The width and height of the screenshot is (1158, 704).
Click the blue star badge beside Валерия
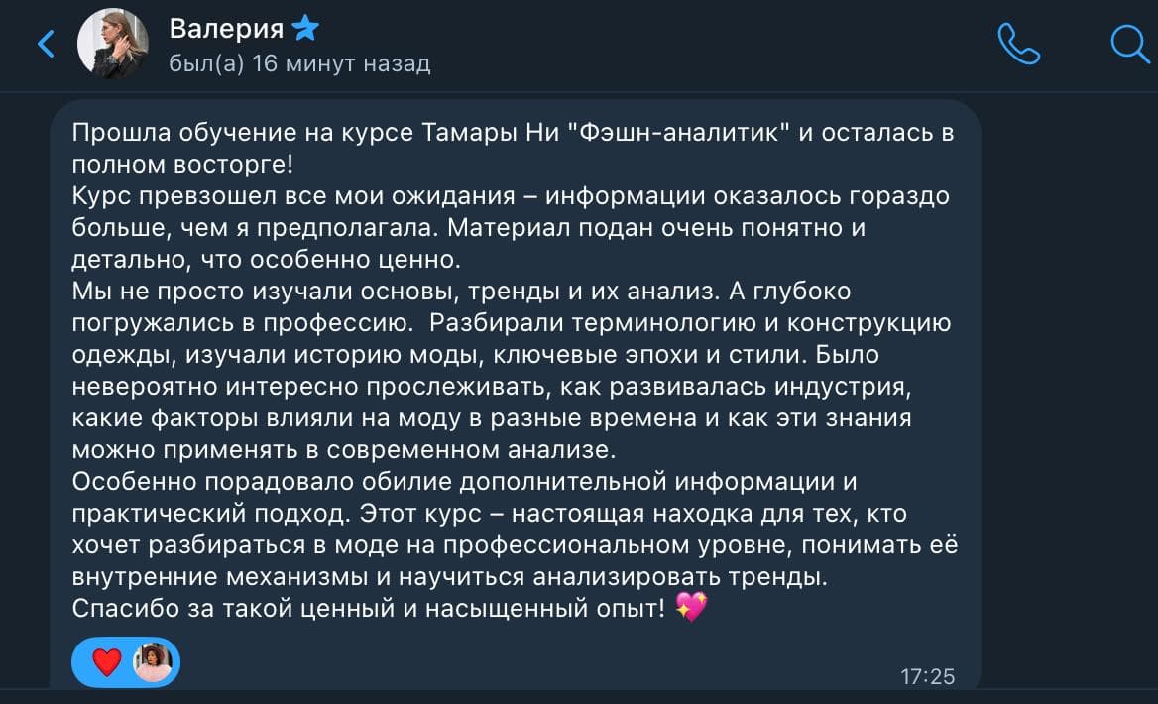tap(302, 29)
